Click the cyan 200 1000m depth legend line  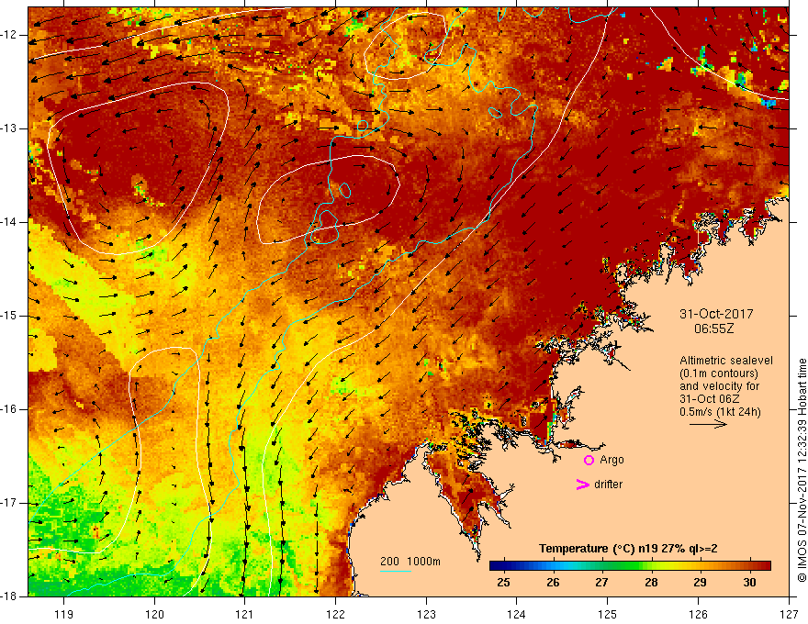pyautogui.click(x=395, y=571)
